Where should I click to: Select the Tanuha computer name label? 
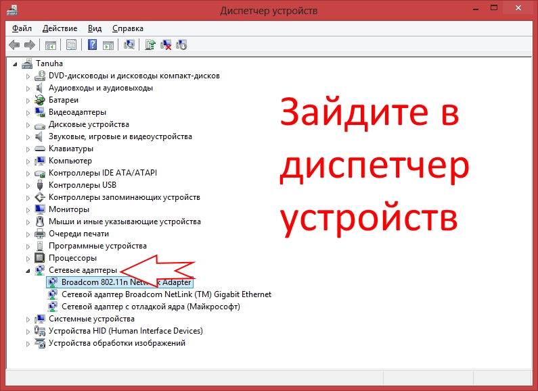pos(49,63)
